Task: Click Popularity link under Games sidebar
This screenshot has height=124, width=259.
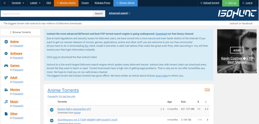Action: coord(18,70)
